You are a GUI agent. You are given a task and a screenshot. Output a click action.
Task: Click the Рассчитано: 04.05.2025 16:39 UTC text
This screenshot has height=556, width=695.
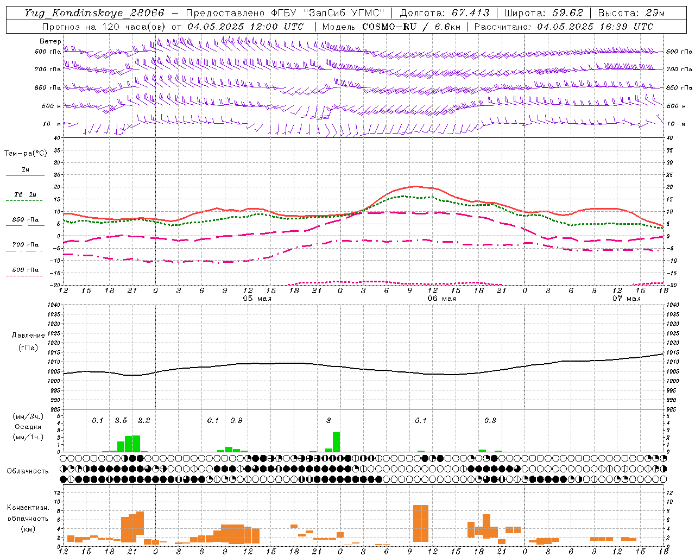pyautogui.click(x=564, y=27)
